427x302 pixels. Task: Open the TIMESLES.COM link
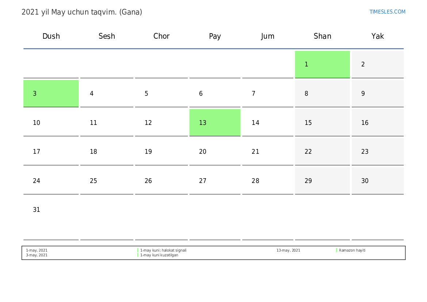tap(387, 12)
